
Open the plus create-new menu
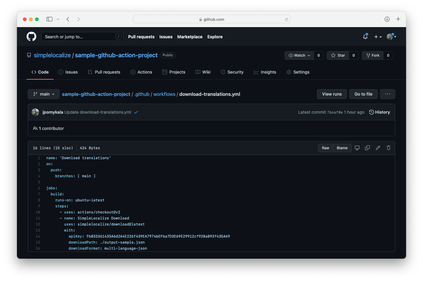click(378, 37)
